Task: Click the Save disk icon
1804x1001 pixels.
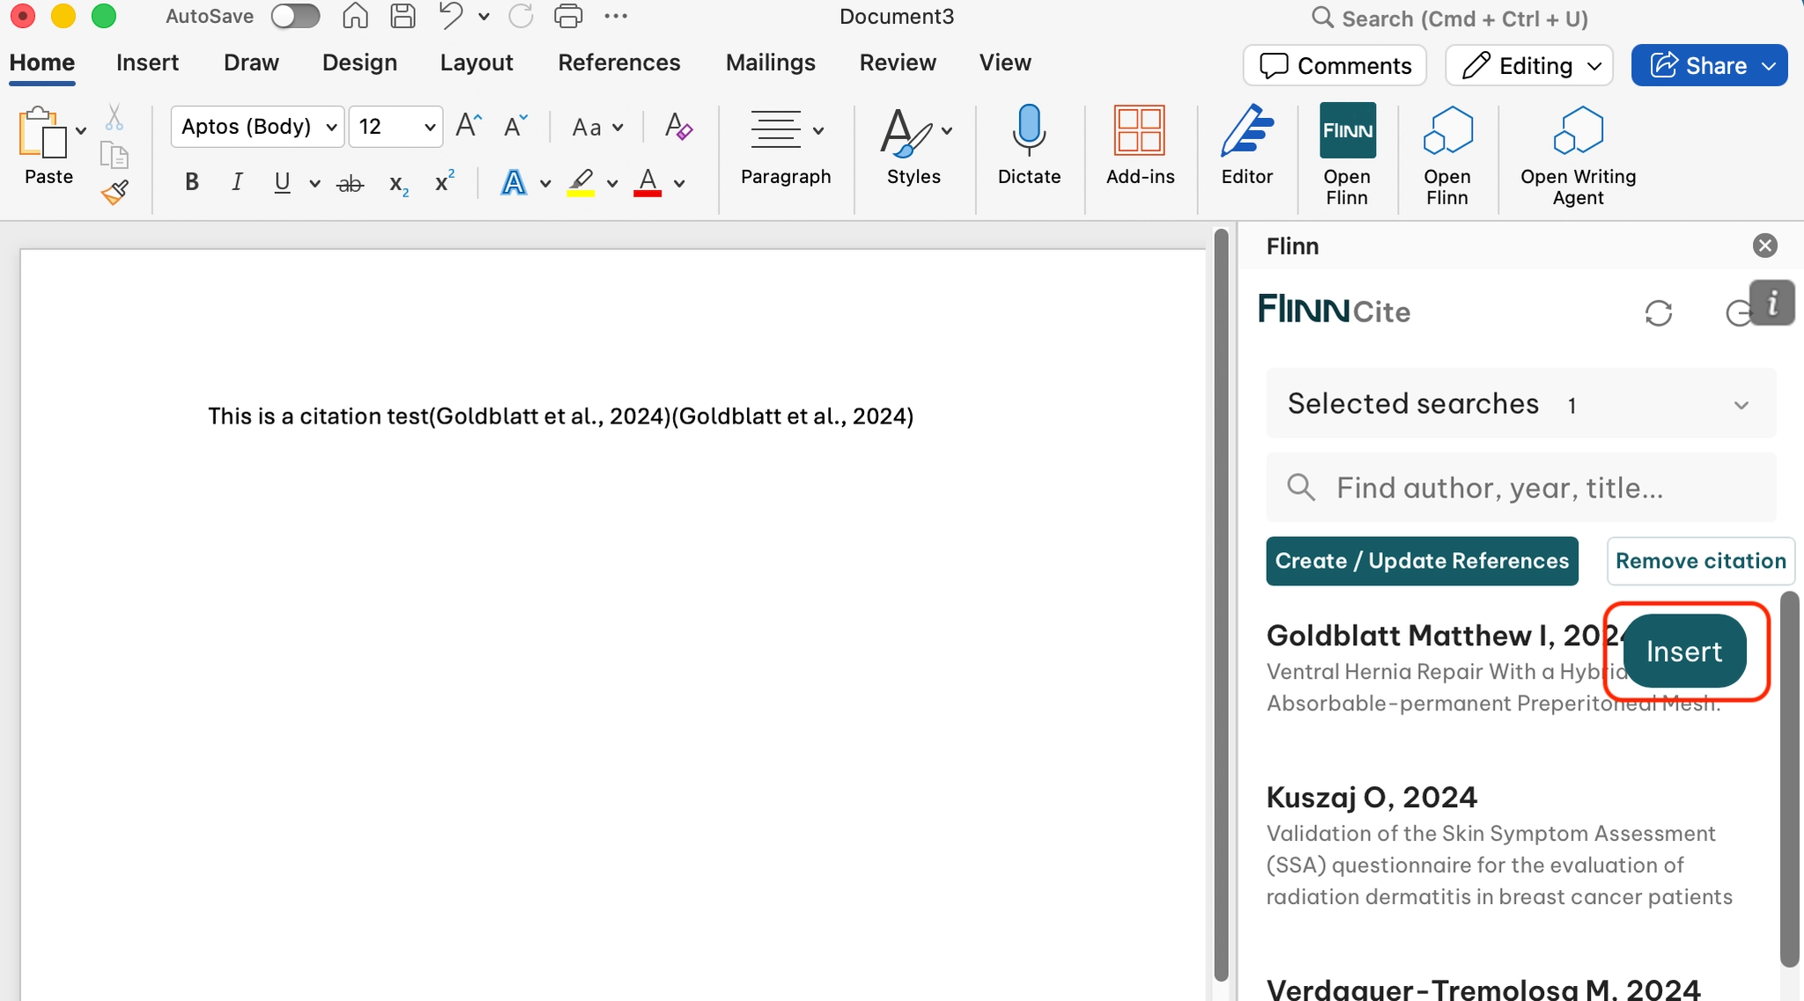Action: (x=403, y=16)
